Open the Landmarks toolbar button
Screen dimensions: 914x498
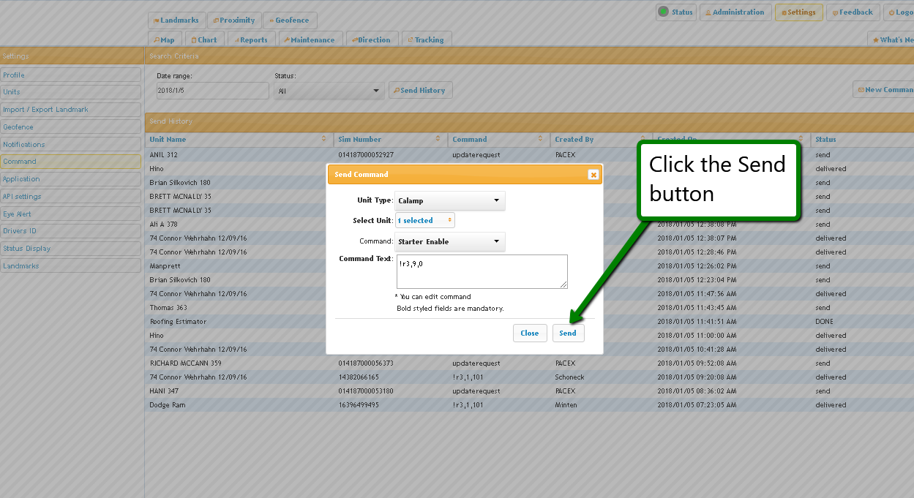click(x=176, y=20)
